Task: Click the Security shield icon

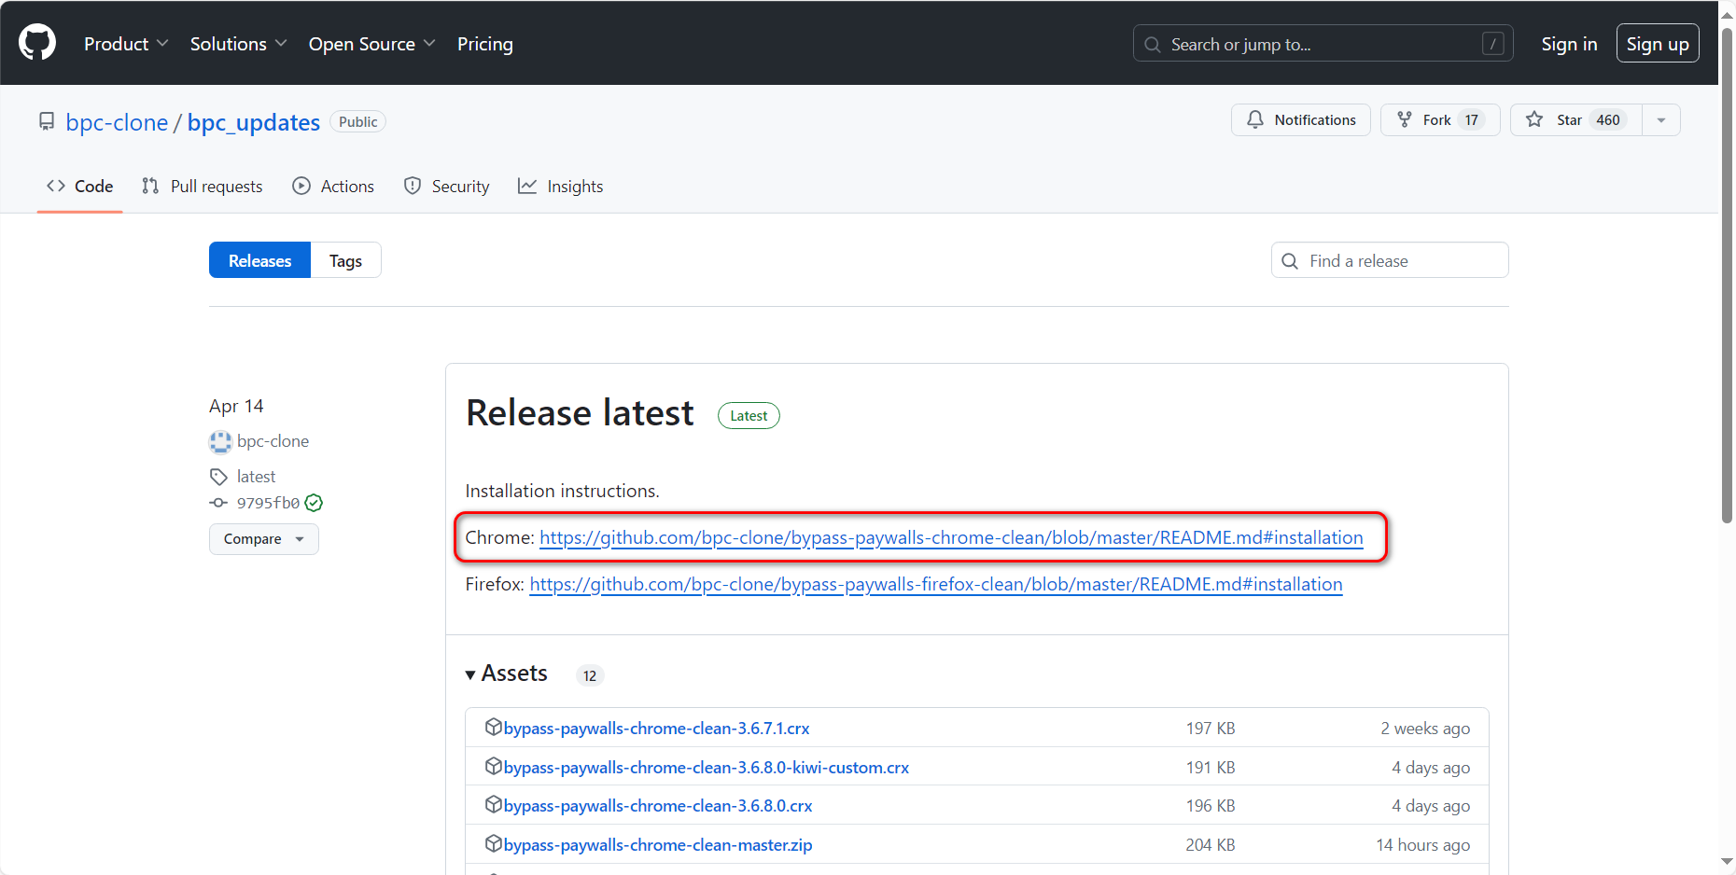Action: click(413, 186)
